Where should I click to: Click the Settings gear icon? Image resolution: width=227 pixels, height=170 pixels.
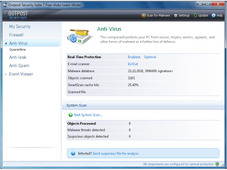pos(176,16)
